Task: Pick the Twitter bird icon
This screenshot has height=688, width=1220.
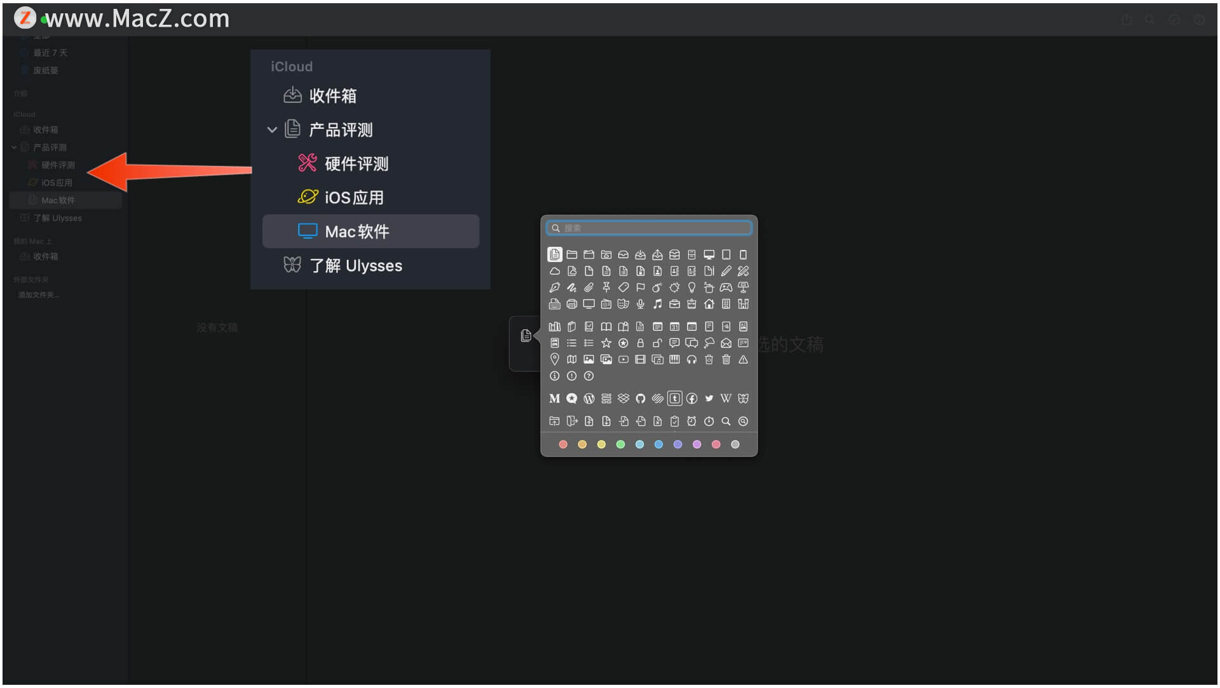Action: click(x=709, y=399)
